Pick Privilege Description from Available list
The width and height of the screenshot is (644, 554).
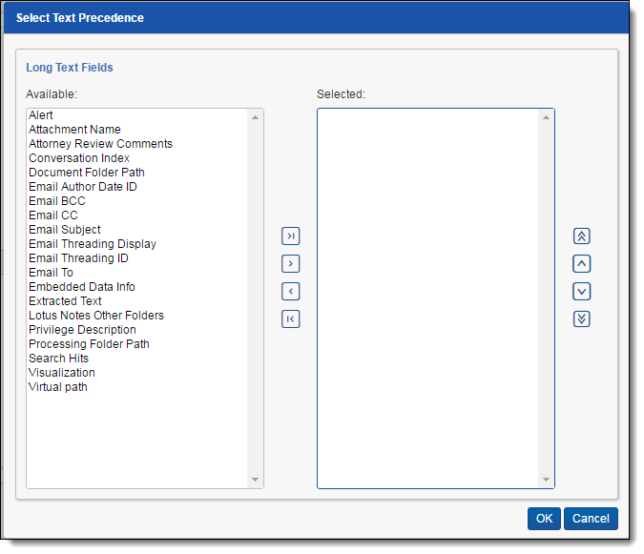coord(82,330)
